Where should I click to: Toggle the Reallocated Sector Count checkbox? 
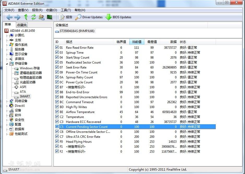pos(57,62)
